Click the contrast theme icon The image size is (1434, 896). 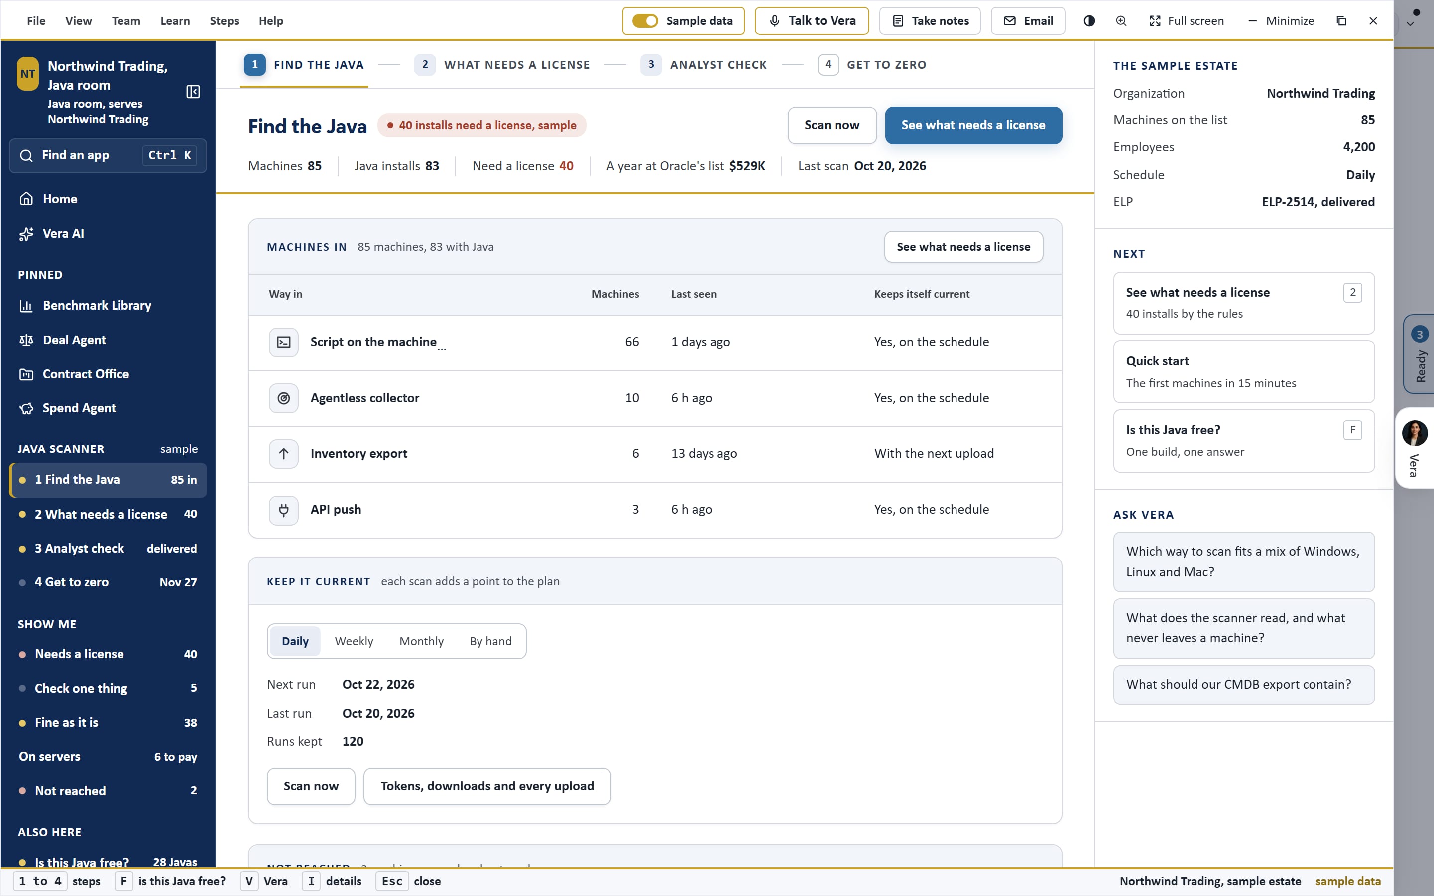point(1089,21)
